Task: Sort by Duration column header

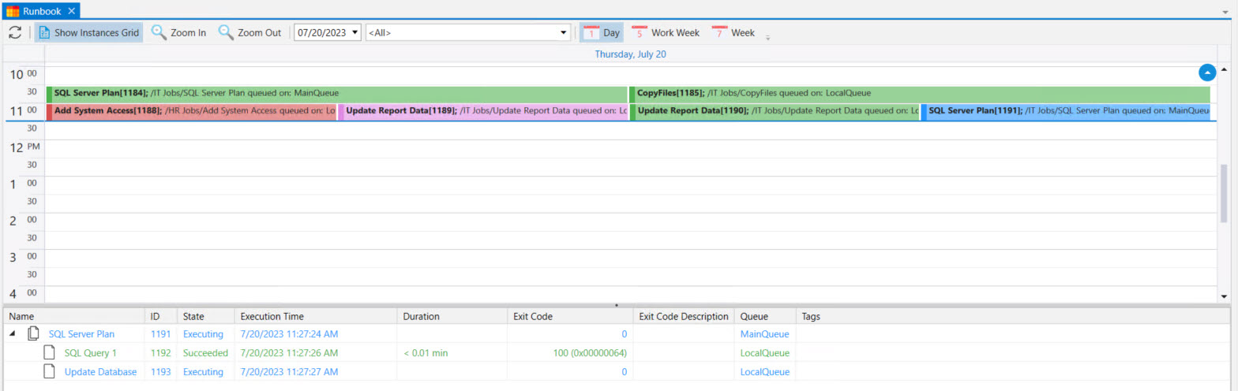Action: pos(452,316)
